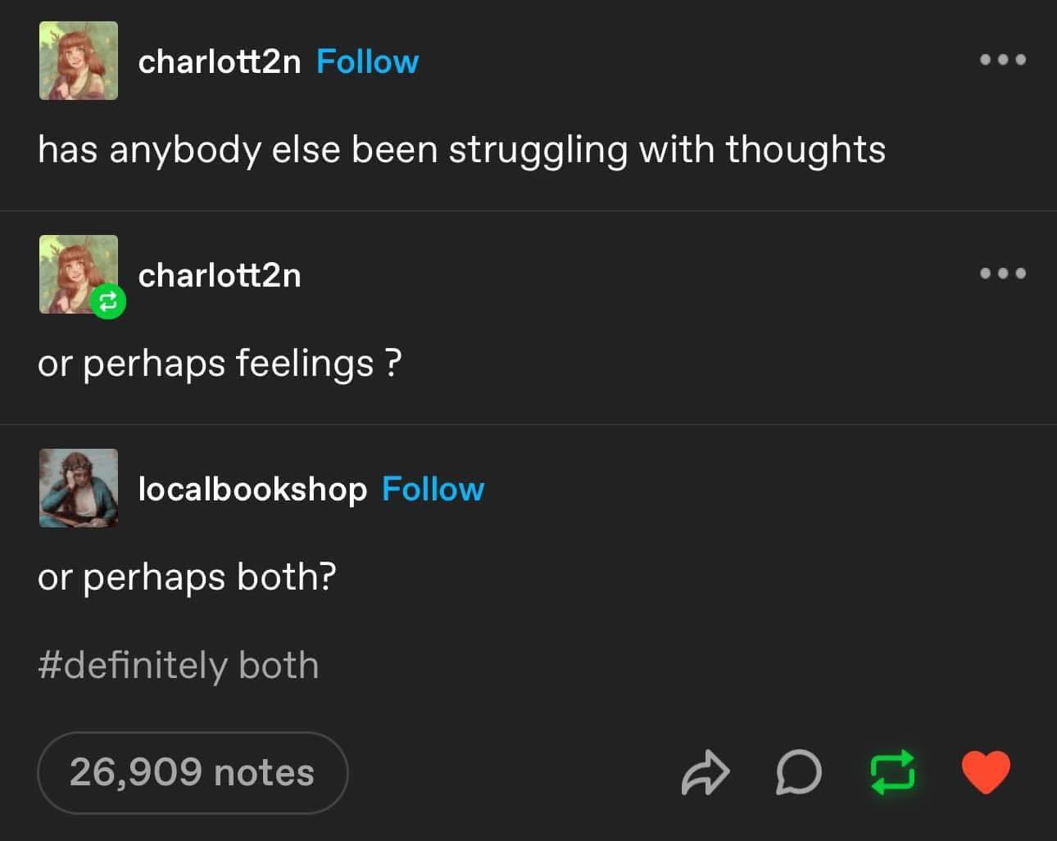This screenshot has height=841, width=1057.
Task: Visit the charlott2n username beside the Follow link
Action: click(x=220, y=61)
